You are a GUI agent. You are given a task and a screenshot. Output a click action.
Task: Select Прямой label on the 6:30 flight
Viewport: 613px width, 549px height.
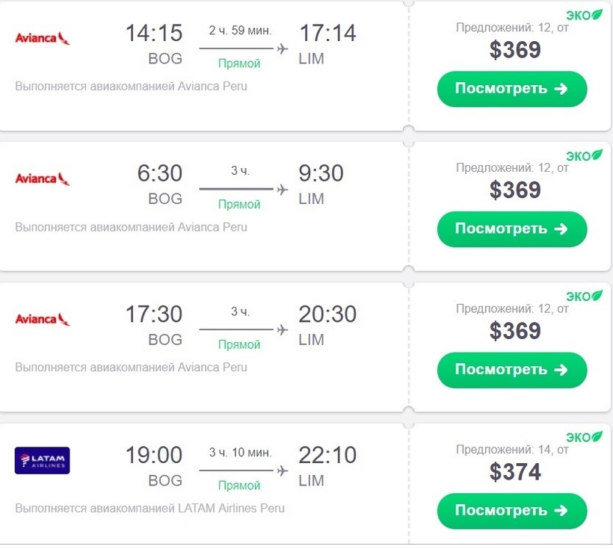[239, 204]
